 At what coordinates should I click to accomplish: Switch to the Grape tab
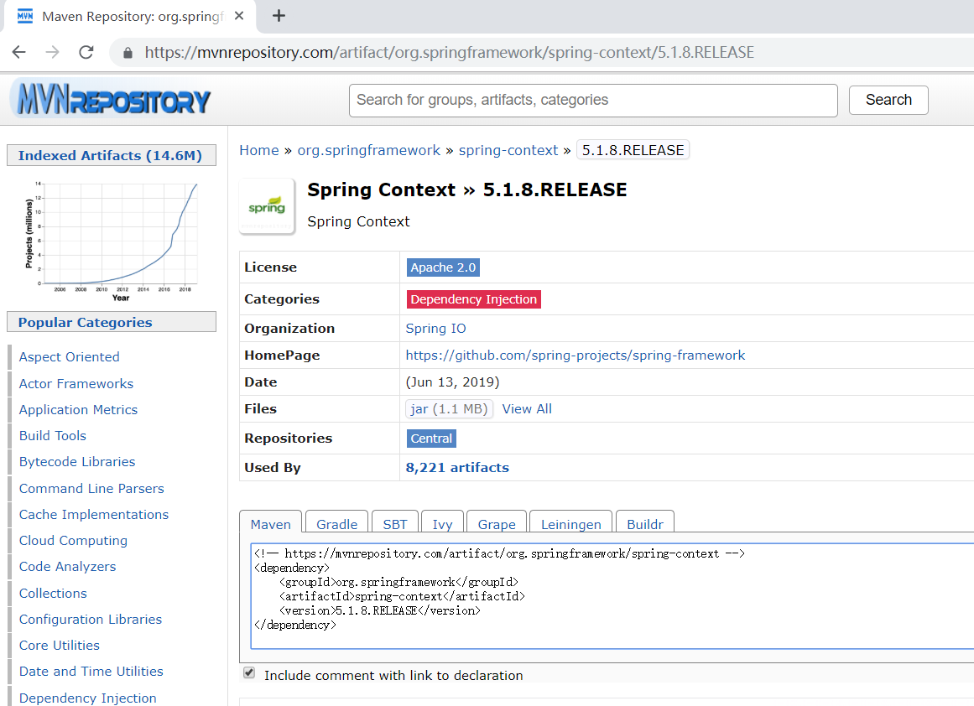[x=497, y=523]
